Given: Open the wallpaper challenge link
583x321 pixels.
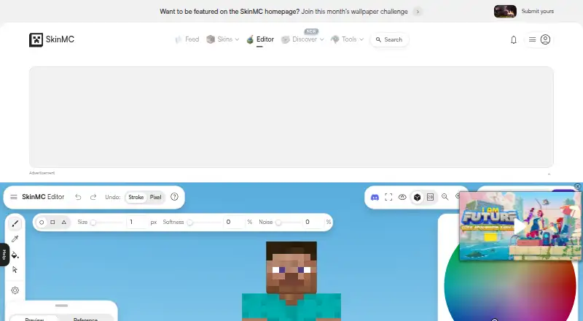Looking at the screenshot, I should click(x=354, y=12).
